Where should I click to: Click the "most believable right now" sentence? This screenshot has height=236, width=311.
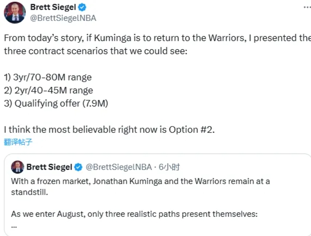point(109,130)
